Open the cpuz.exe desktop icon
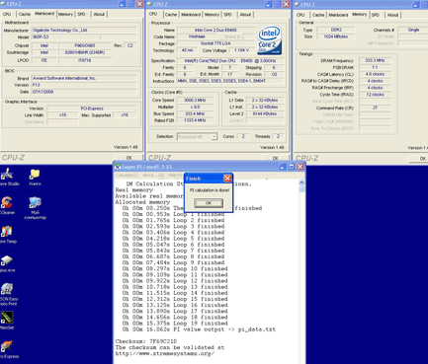 [7, 263]
